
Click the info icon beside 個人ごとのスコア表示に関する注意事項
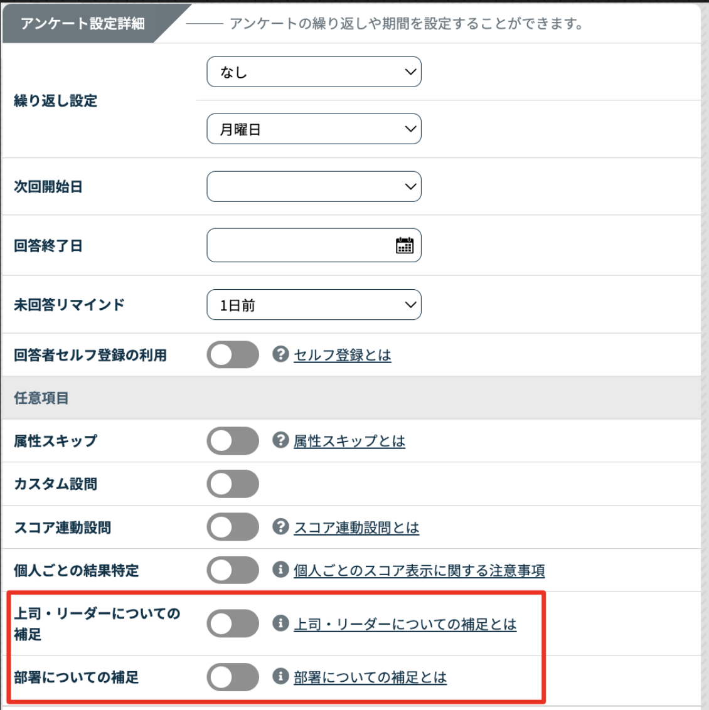pyautogui.click(x=281, y=570)
